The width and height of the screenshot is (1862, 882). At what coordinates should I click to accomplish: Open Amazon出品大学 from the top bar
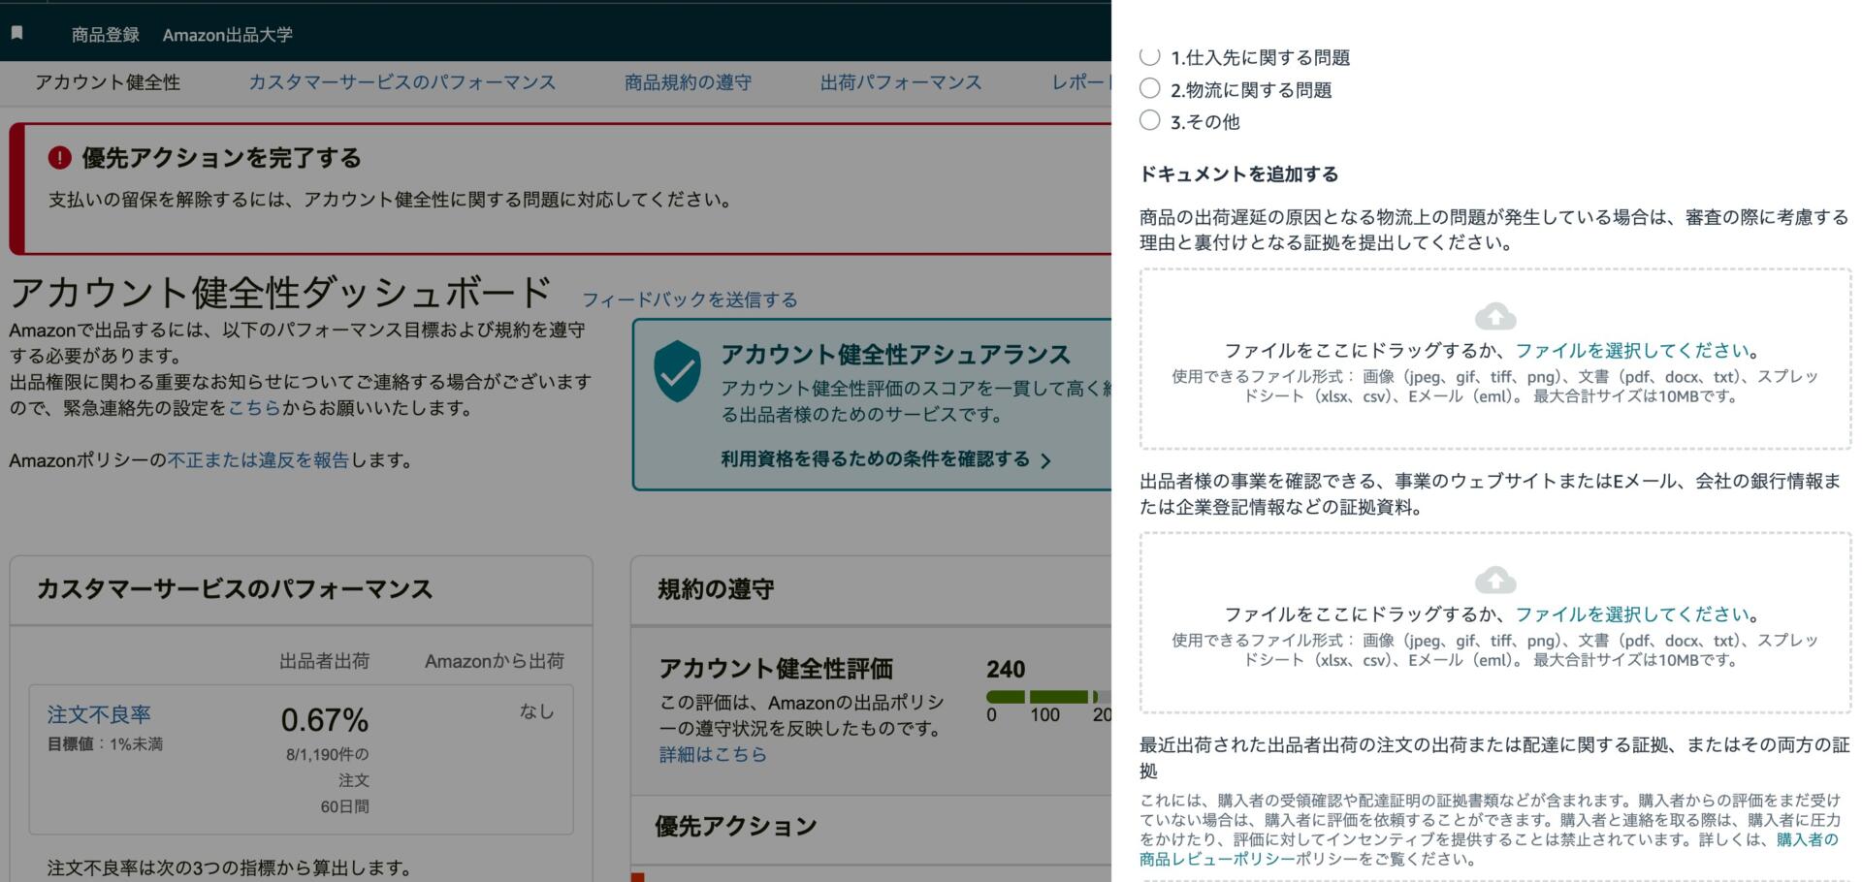pos(227,35)
